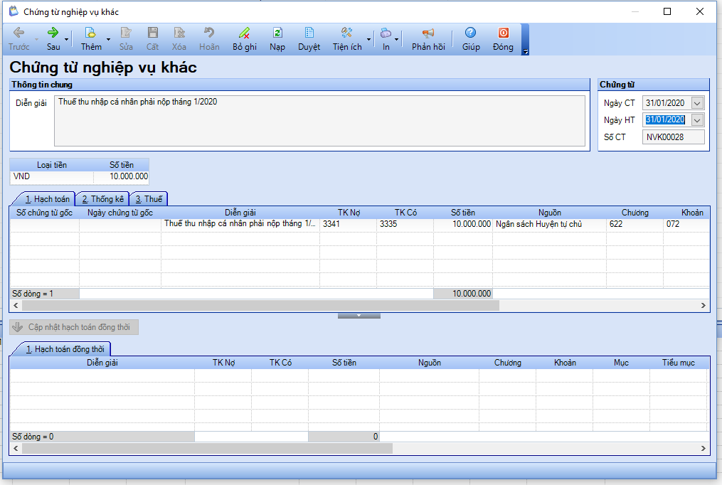Select amount cell 10.000.000 in accounting row

pyautogui.click(x=463, y=224)
